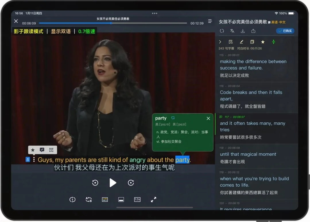Viewport: 310px width, 222px height.
Task: Open the copy text icon in subtitle toolbar
Action: tap(252, 42)
